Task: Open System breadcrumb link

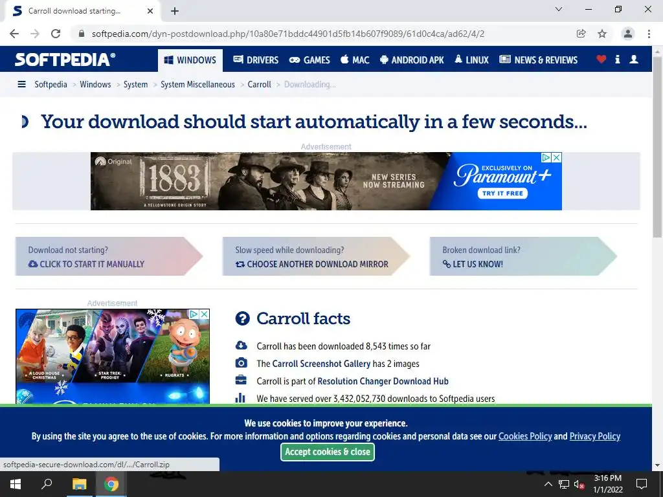Action: [x=136, y=84]
